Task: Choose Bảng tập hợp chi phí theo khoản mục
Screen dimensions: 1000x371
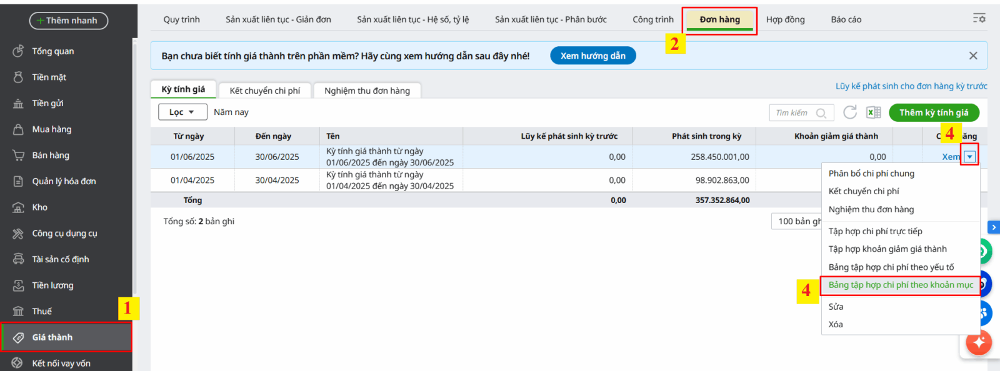Action: coord(900,285)
